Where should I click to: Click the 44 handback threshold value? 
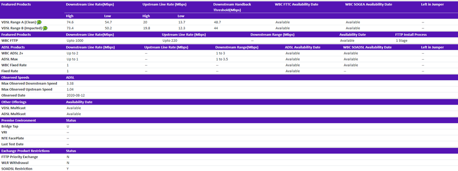coord(216,28)
